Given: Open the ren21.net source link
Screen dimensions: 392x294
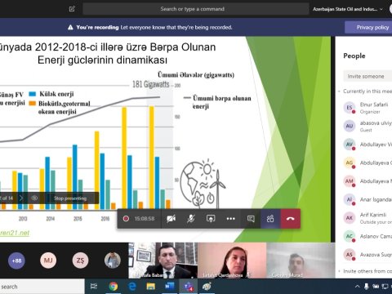Looking at the screenshot, I should tap(15, 233).
